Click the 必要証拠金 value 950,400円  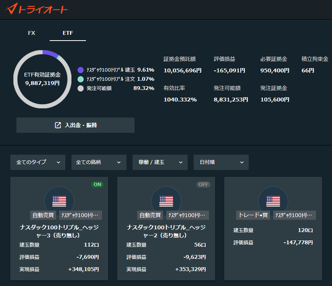tap(275, 70)
